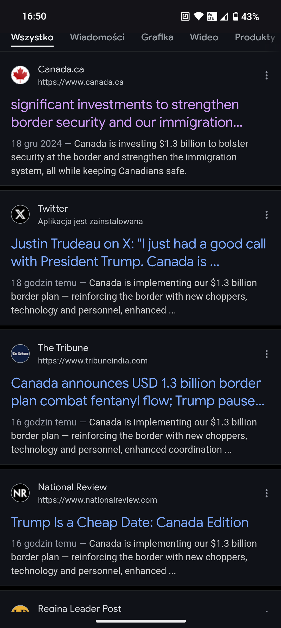Tap The Tribune site favicon
Viewport: 281px width, 628px height.
(x=20, y=354)
